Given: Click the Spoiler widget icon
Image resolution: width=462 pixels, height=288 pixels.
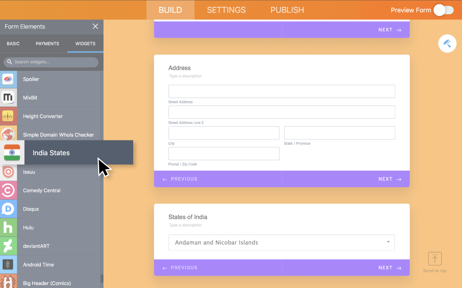Looking at the screenshot, I should coord(8,79).
